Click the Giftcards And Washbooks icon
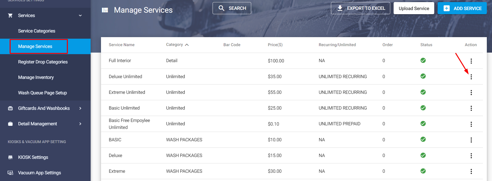 click(10, 108)
